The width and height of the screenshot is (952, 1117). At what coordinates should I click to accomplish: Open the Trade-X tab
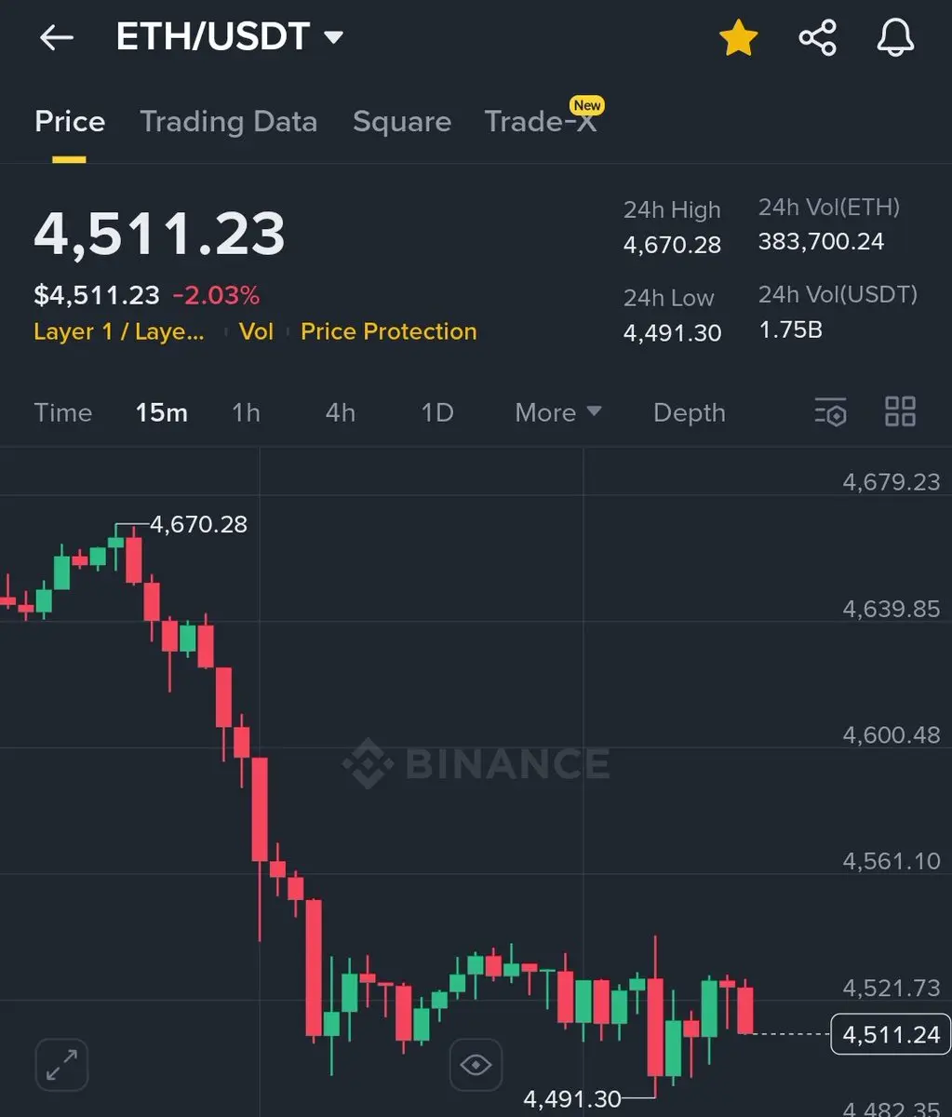(x=541, y=122)
